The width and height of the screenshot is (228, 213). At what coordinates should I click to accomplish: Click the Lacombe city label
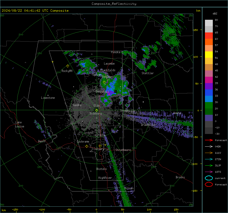coord(109,64)
